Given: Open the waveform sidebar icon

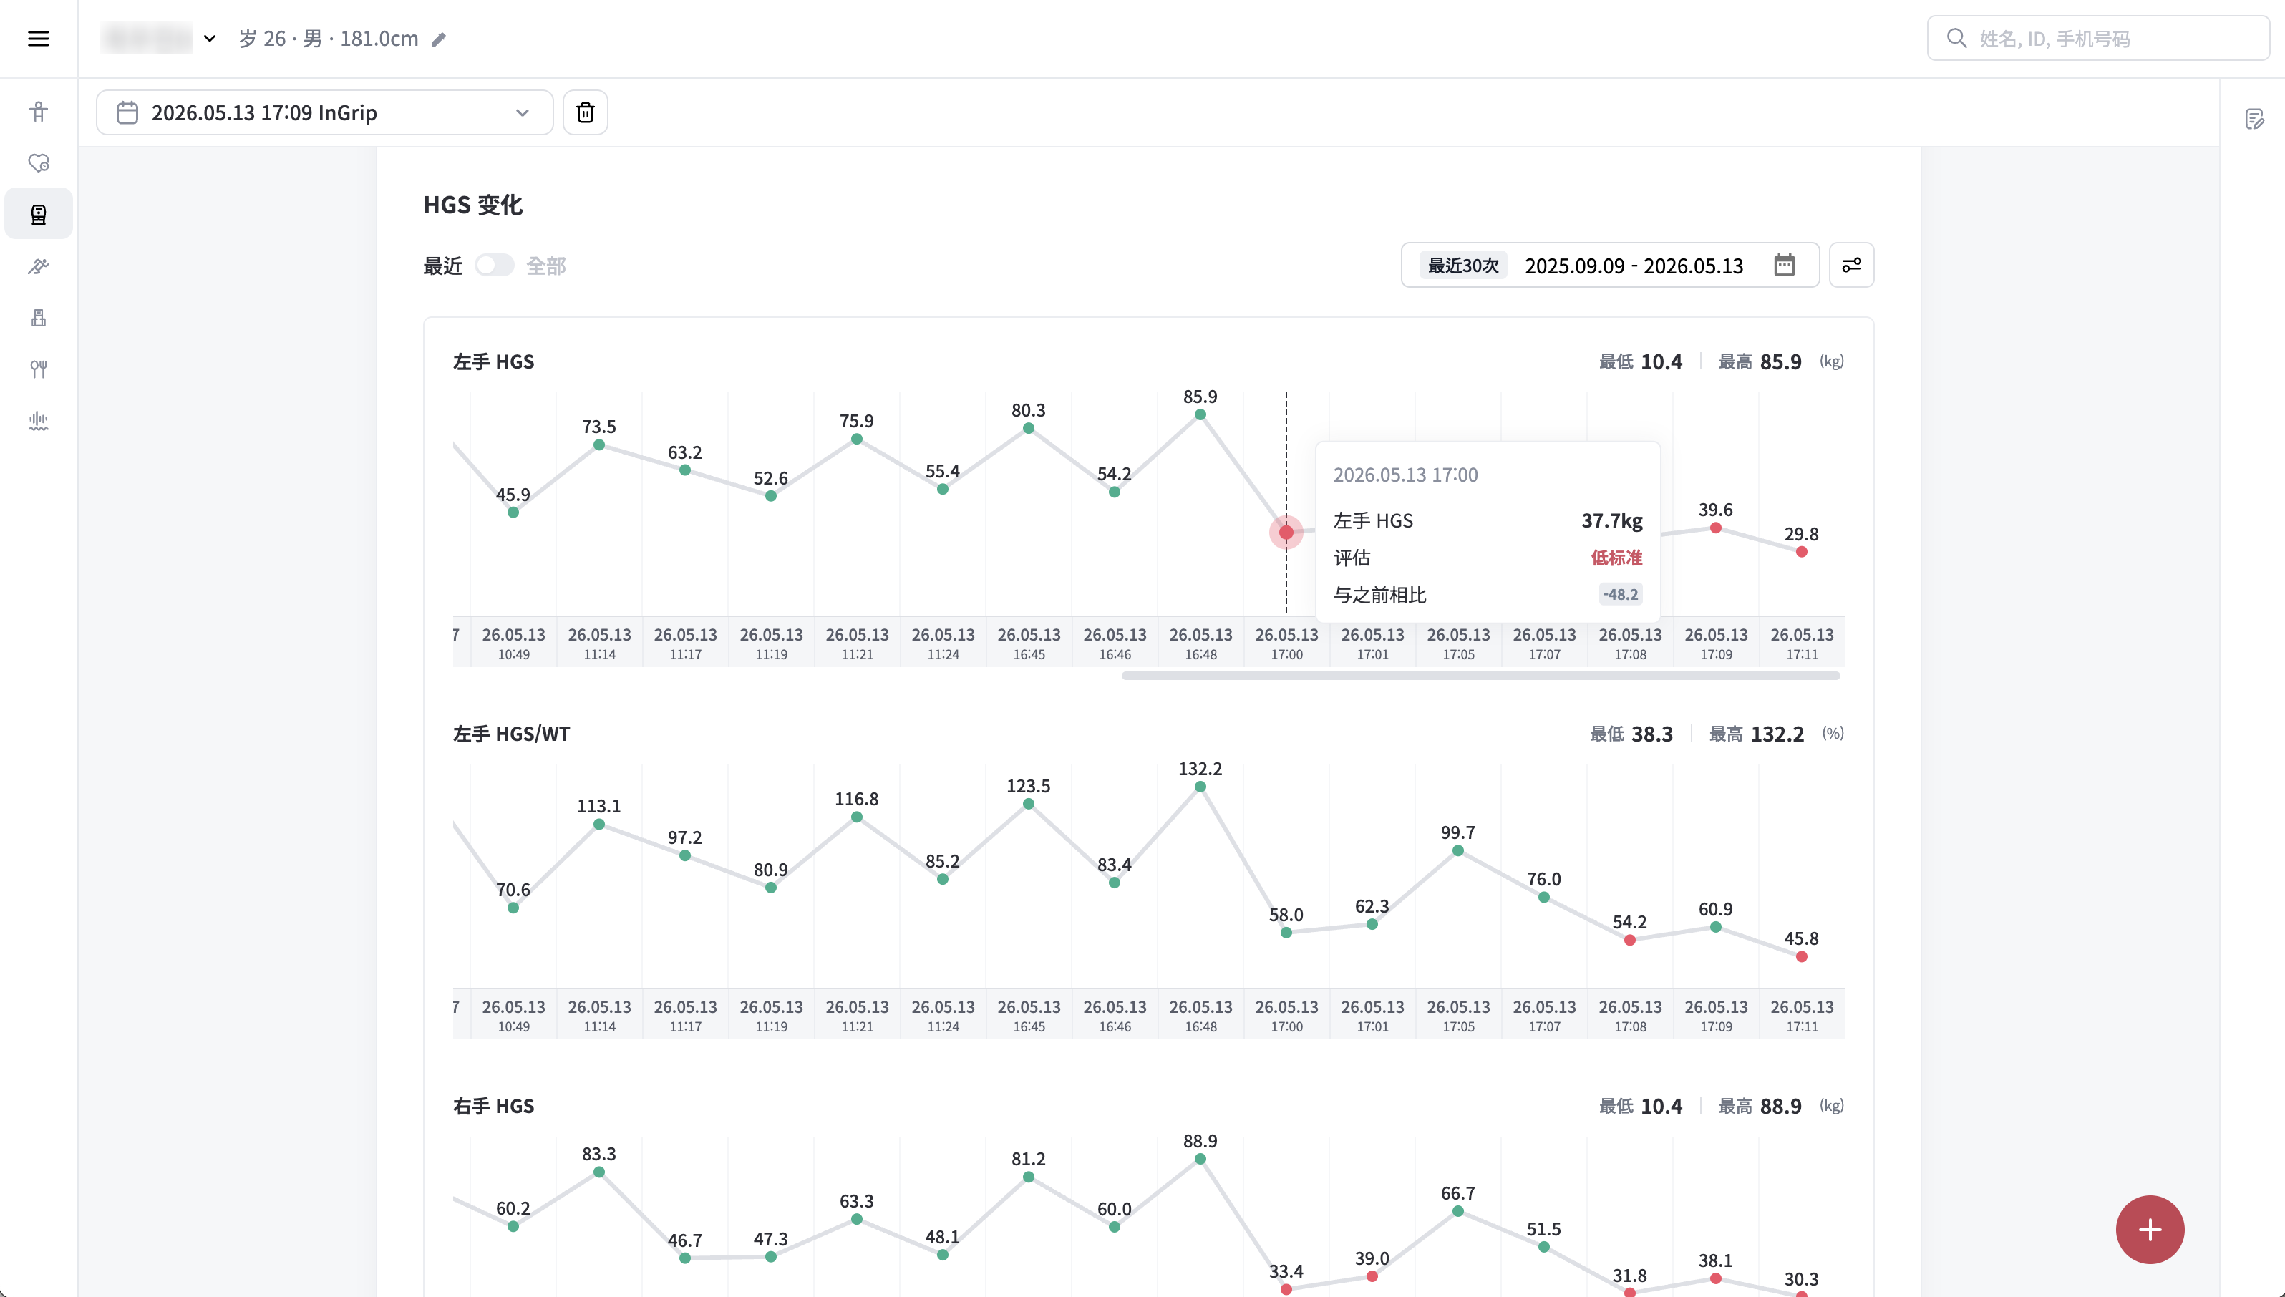Looking at the screenshot, I should click(x=39, y=420).
